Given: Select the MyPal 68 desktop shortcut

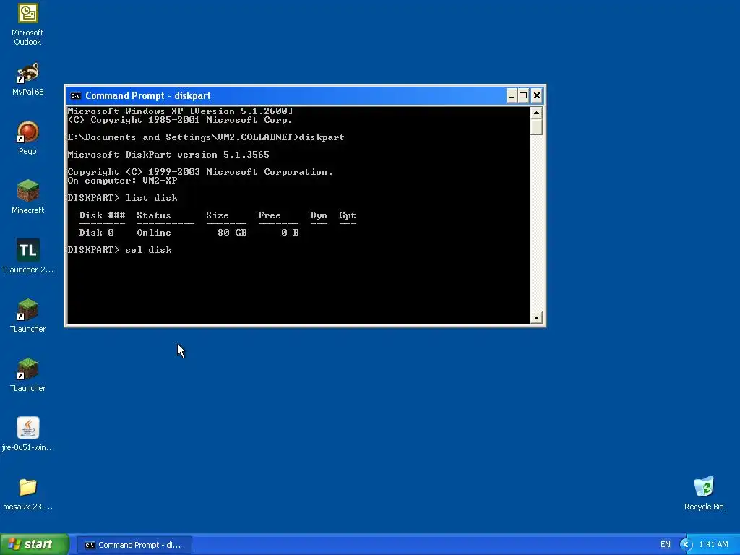Looking at the screenshot, I should pos(28,79).
